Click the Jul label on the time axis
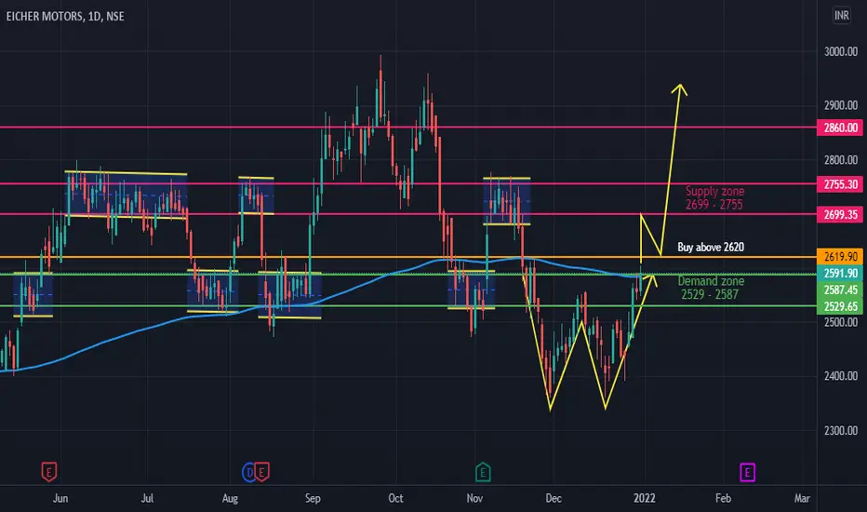This screenshot has width=867, height=512. point(147,498)
